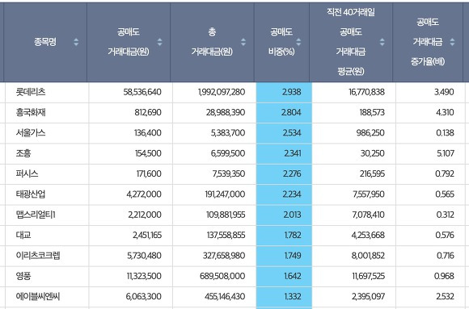Click 40-day average 4,253,668
Image resolution: width=469 pixels, height=309 pixels.
[x=368, y=236]
